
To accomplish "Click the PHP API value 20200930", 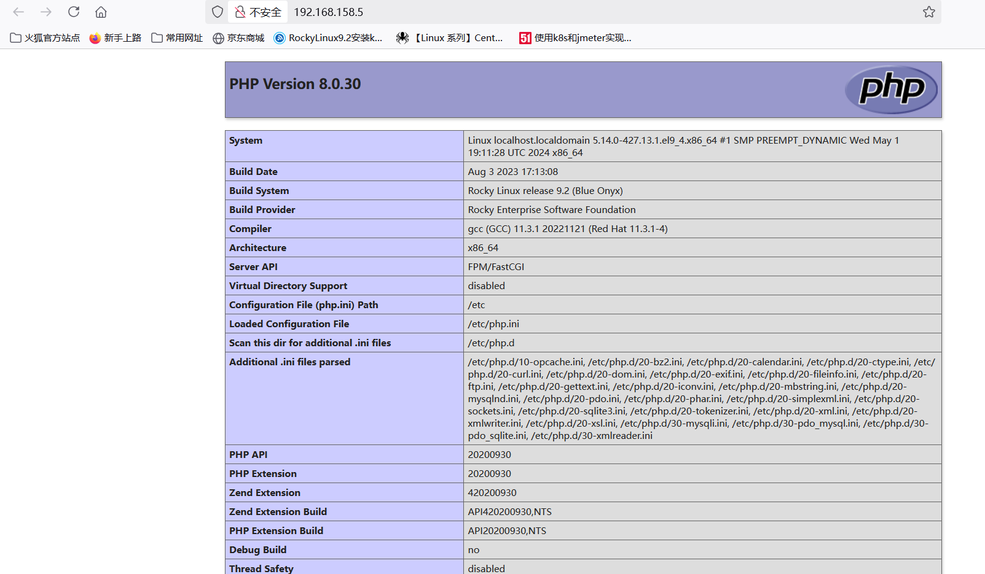I will tap(490, 455).
